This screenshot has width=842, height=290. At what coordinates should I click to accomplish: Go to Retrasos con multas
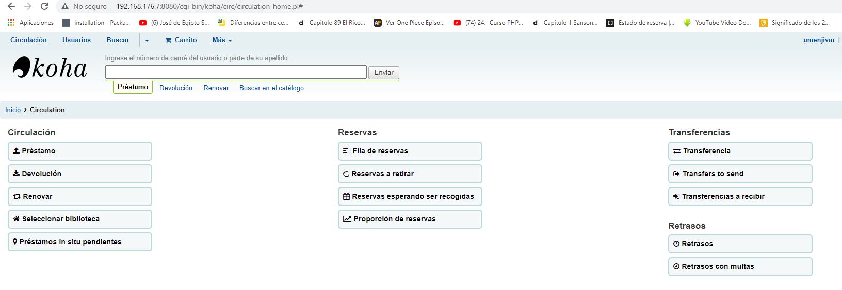740,266
